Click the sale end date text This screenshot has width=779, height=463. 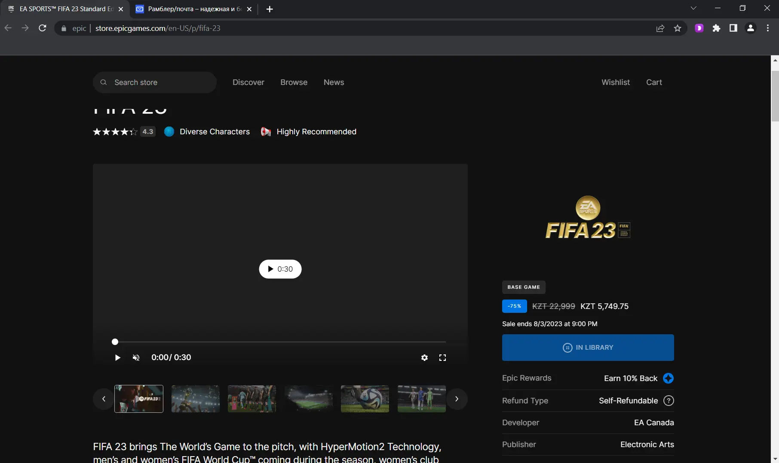pyautogui.click(x=550, y=324)
